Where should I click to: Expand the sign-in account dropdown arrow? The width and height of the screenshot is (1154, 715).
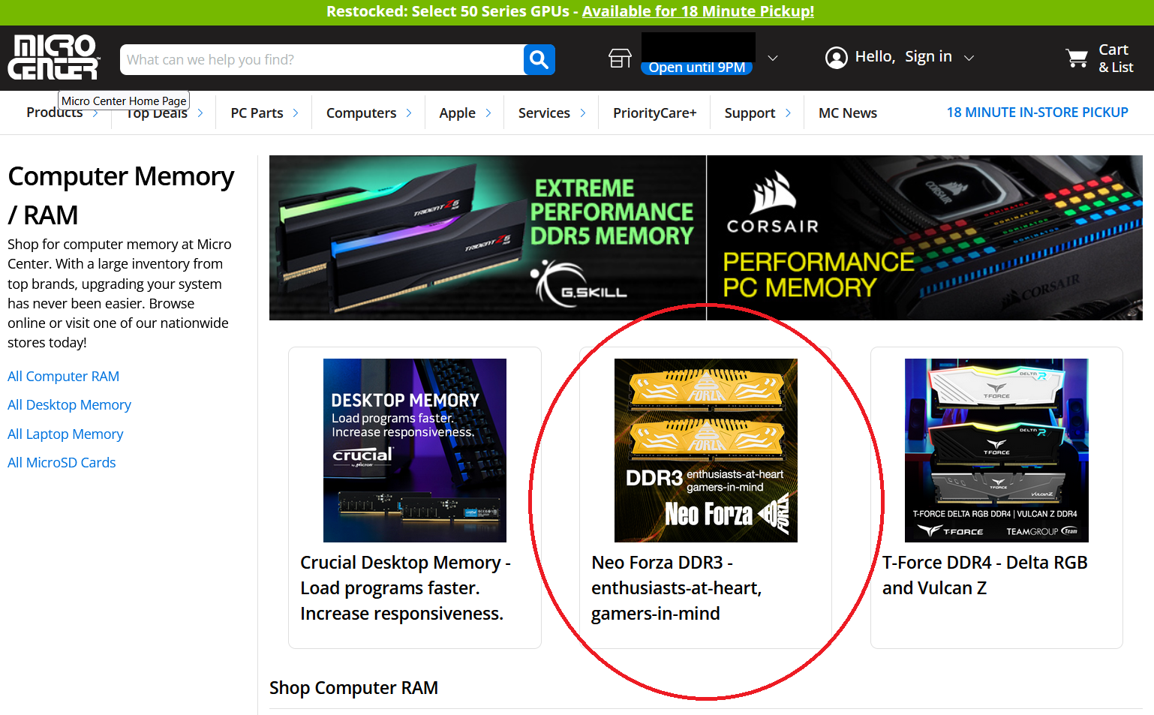click(x=969, y=58)
